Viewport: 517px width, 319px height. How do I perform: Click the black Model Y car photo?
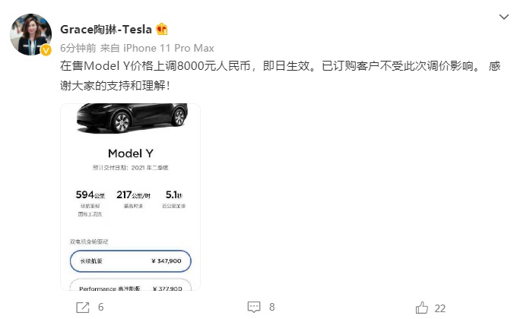tap(131, 120)
